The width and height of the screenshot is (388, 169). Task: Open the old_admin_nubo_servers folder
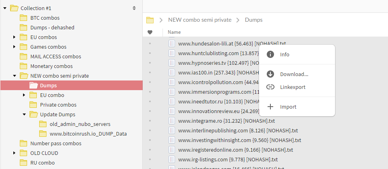pos(80,124)
